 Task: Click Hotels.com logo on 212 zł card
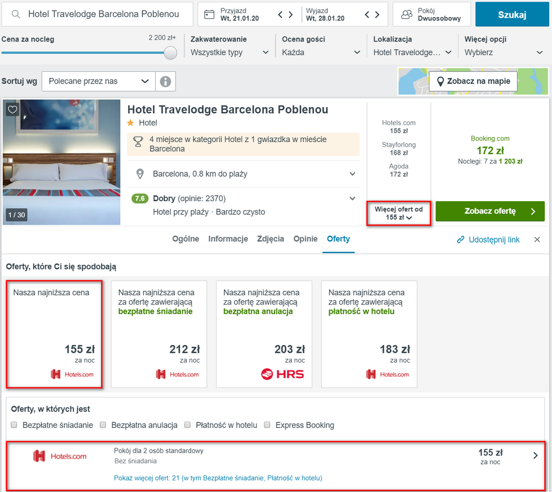coord(177,374)
